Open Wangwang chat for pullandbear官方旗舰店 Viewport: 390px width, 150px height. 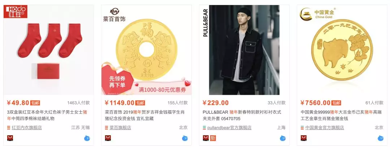(x=282, y=138)
